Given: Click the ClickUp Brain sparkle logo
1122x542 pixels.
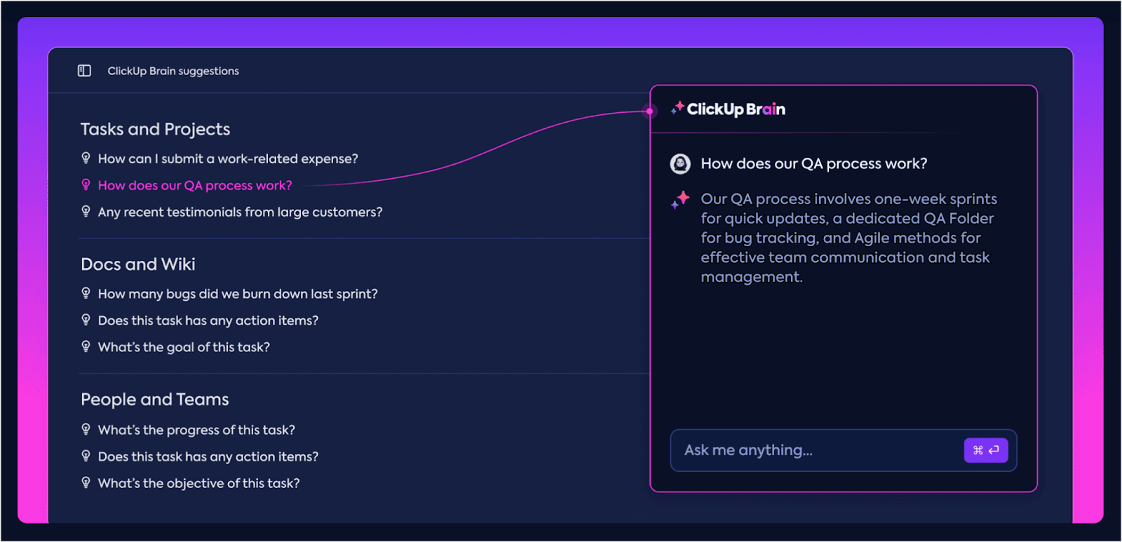Looking at the screenshot, I should click(x=677, y=108).
